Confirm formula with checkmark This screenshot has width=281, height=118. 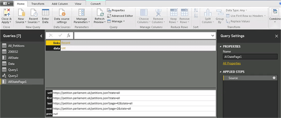click(x=60, y=35)
